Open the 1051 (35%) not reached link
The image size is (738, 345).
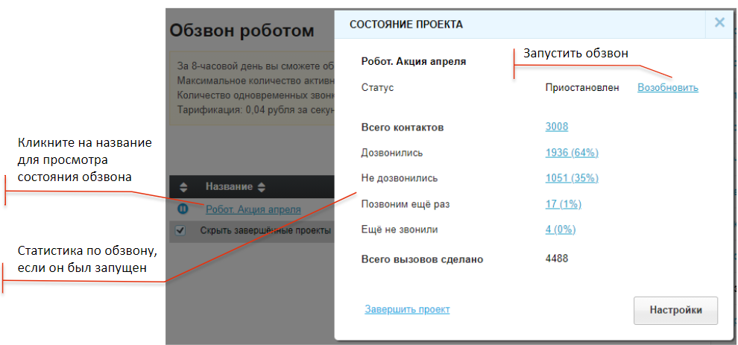(x=572, y=178)
